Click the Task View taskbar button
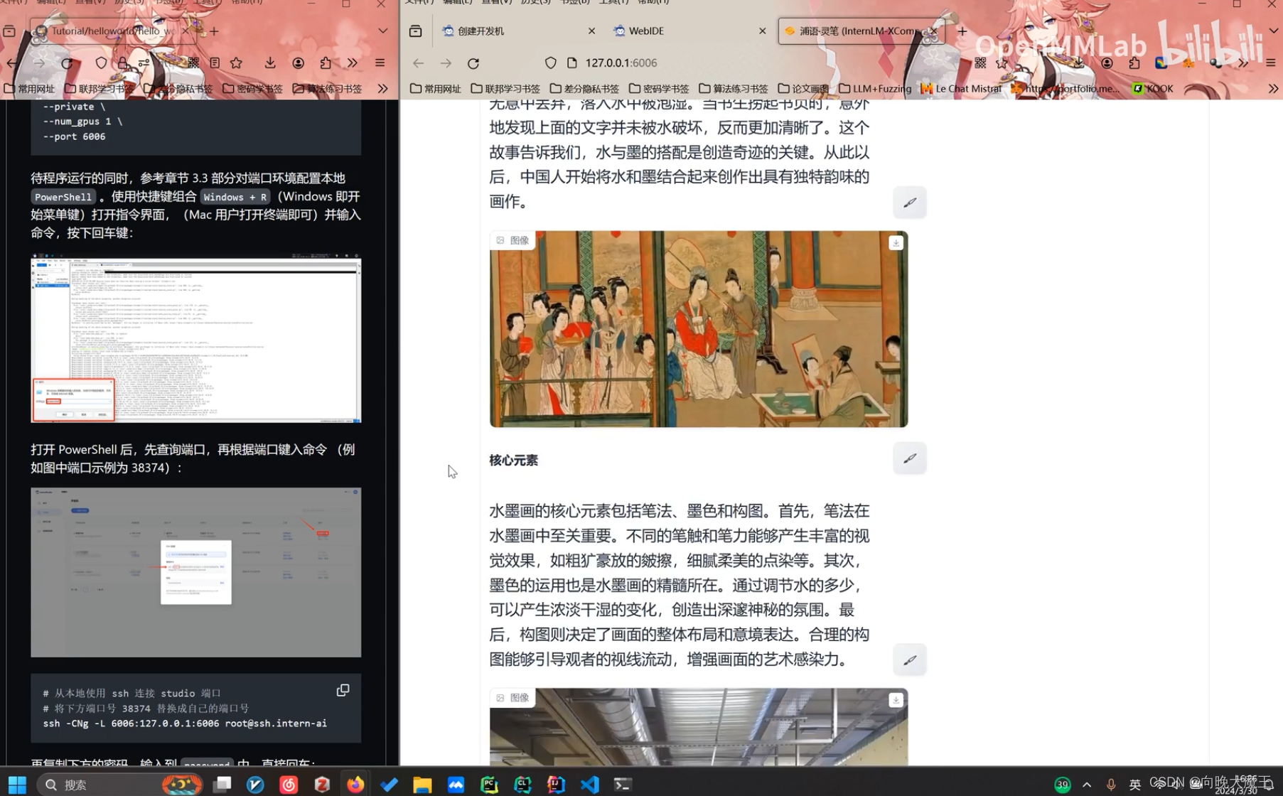1283x796 pixels. pyautogui.click(x=222, y=784)
